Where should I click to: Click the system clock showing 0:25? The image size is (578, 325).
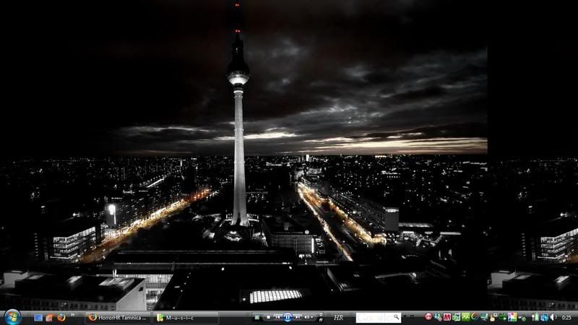click(566, 317)
